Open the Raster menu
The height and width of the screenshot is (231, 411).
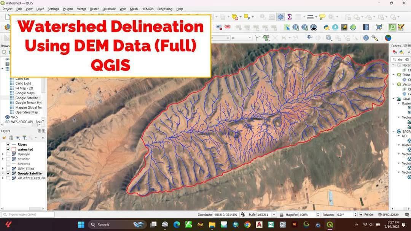[94, 9]
